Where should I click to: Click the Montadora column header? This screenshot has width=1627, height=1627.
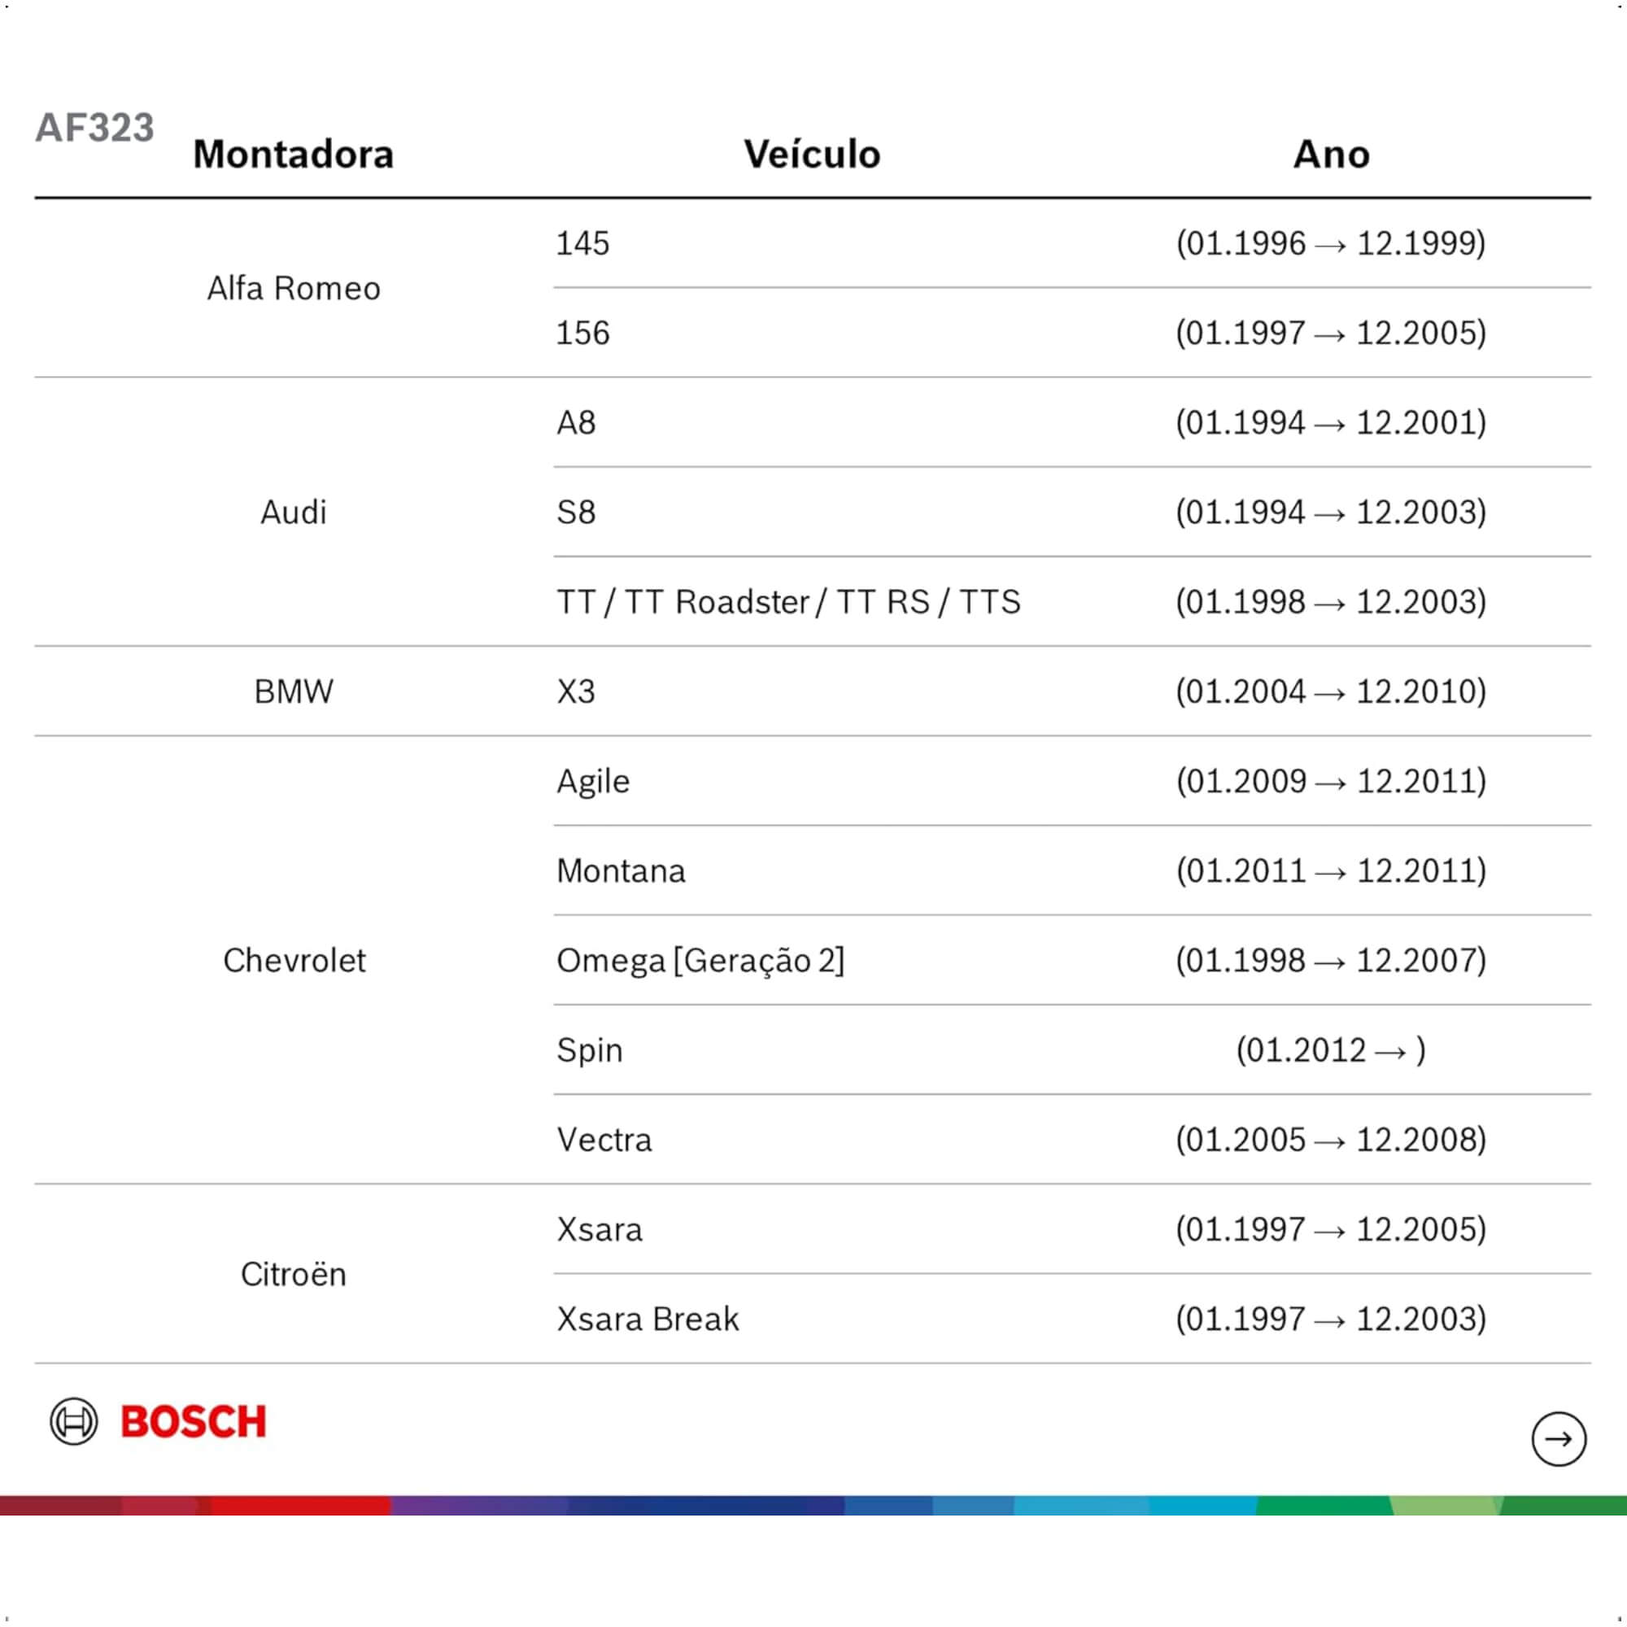coord(293,154)
